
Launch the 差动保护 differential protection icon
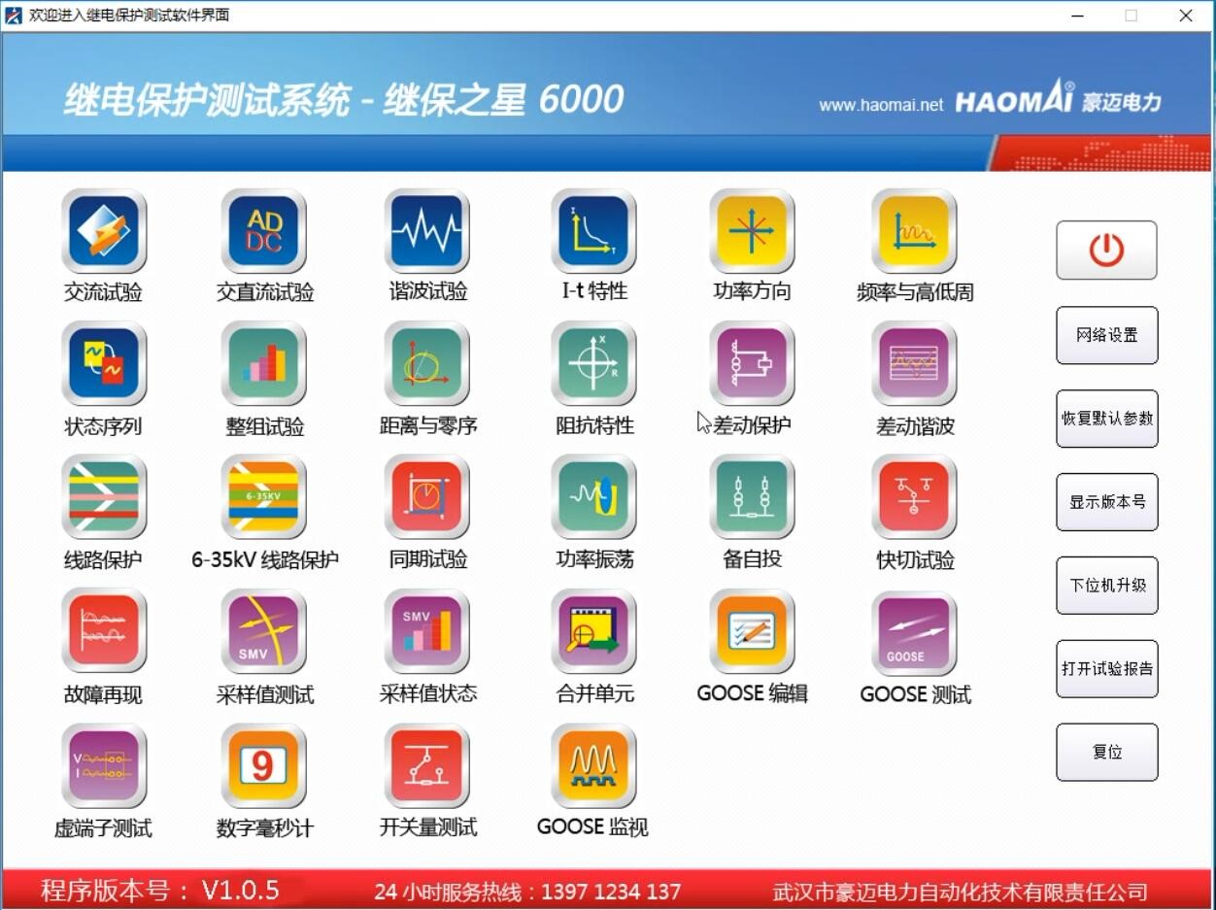click(752, 364)
